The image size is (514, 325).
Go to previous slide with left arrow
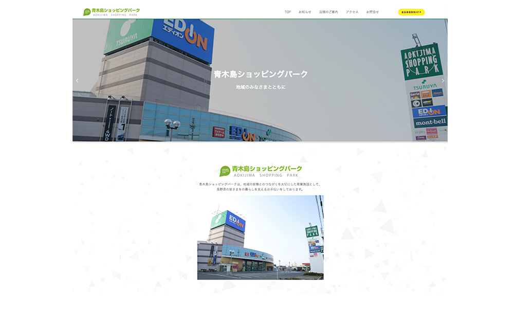(x=78, y=80)
